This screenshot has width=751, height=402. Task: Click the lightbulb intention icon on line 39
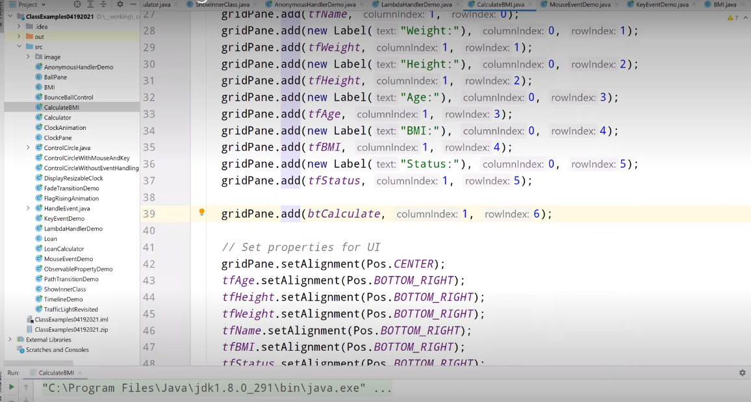(x=201, y=213)
